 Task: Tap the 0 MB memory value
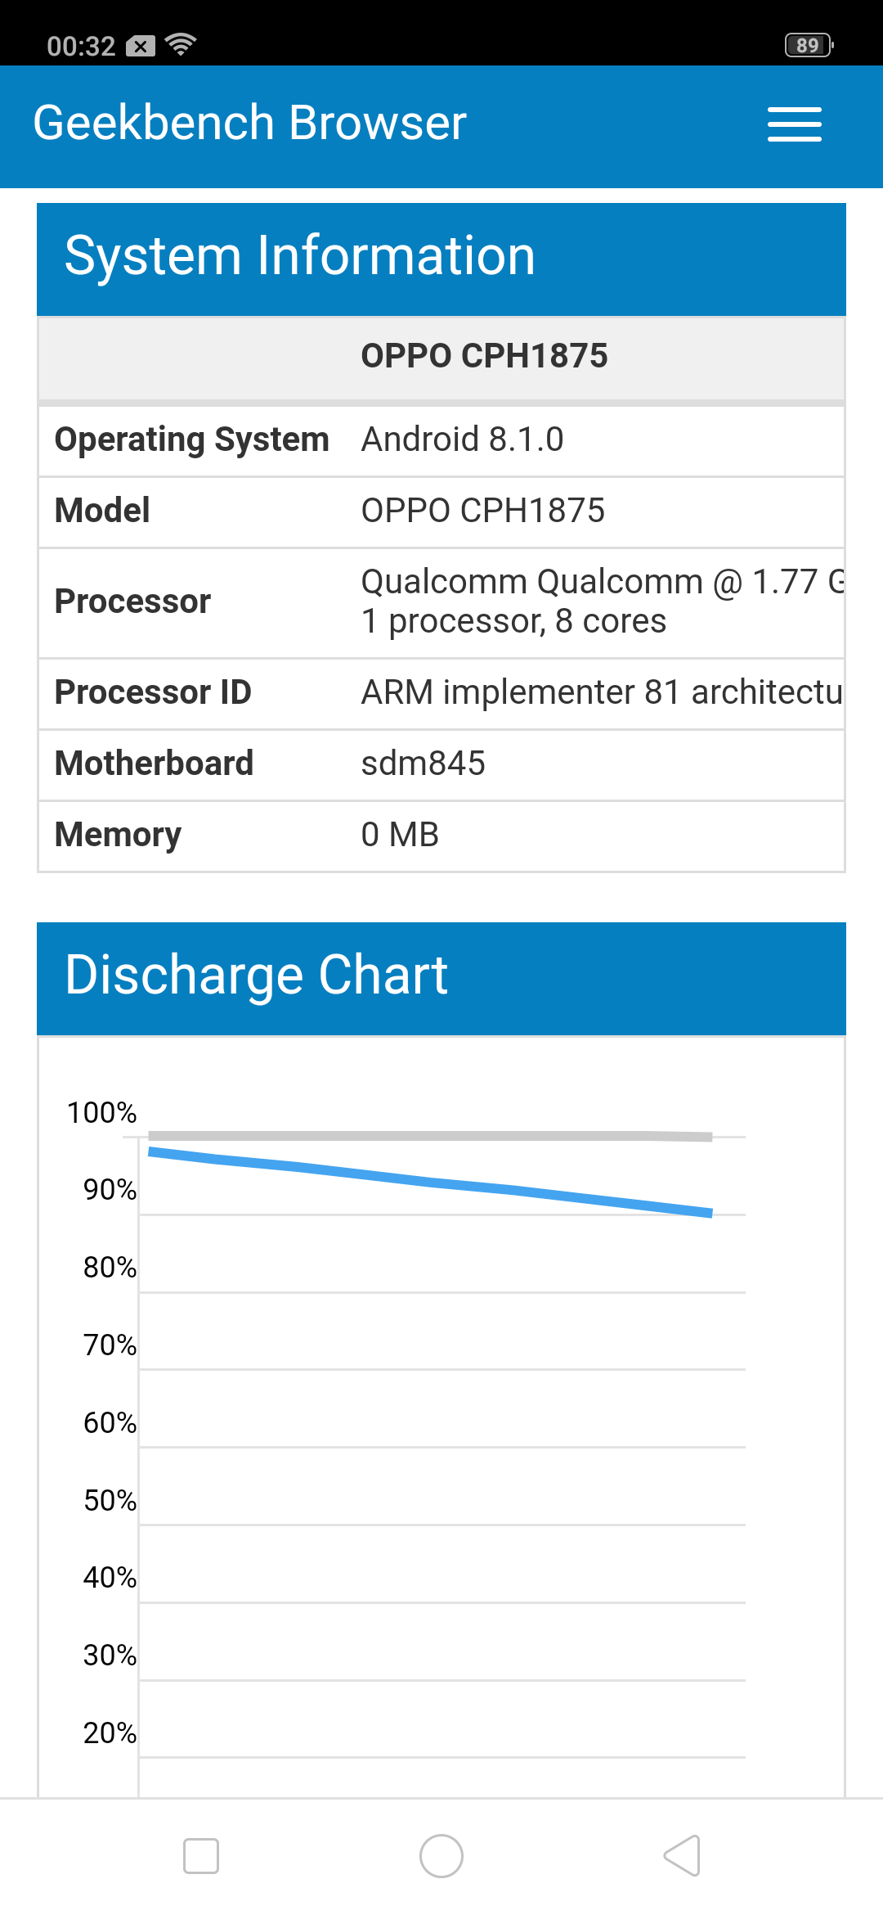click(x=400, y=835)
